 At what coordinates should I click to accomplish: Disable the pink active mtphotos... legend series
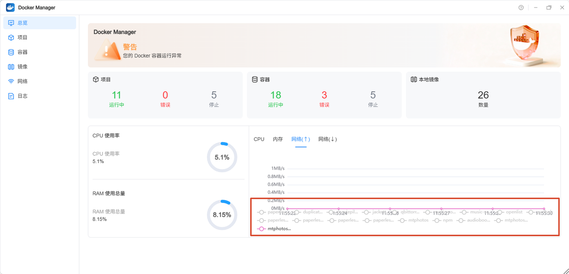pyautogui.click(x=274, y=229)
